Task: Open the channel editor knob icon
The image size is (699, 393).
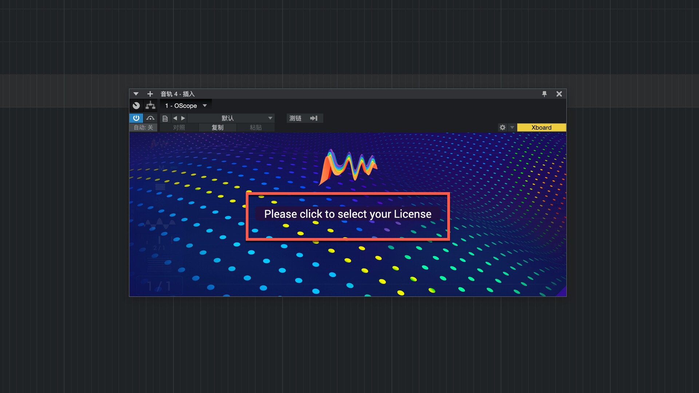Action: pos(136,106)
